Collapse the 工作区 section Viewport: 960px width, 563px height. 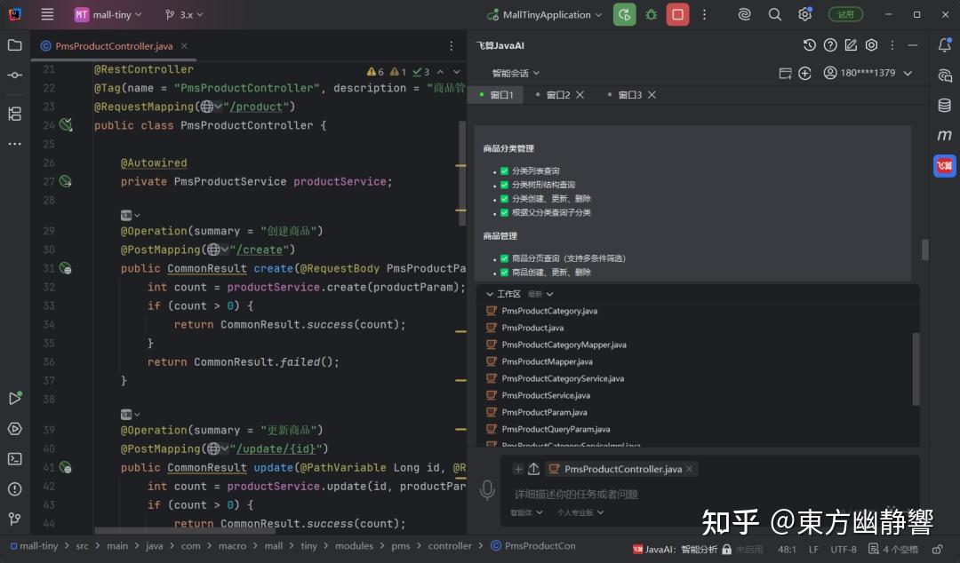tap(489, 294)
